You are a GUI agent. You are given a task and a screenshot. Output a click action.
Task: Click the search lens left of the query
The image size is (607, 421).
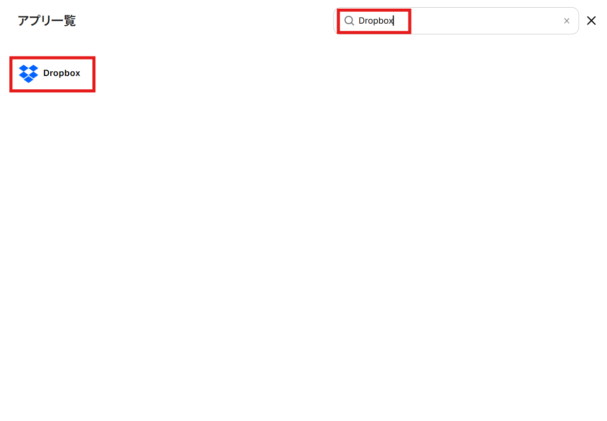349,21
